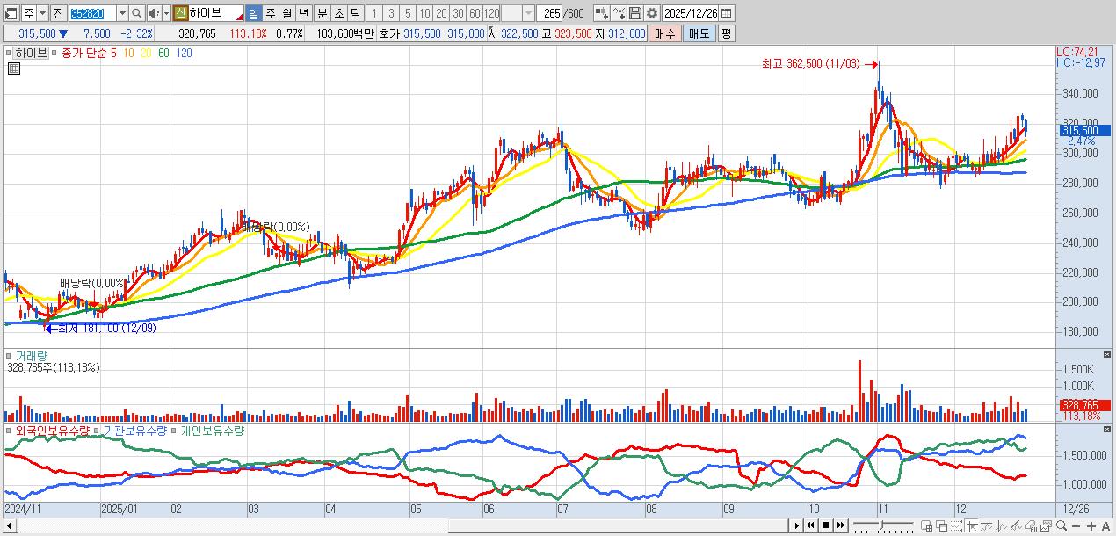Click the 60 moving average legend label
Image resolution: width=1116 pixels, height=536 pixels.
(163, 53)
